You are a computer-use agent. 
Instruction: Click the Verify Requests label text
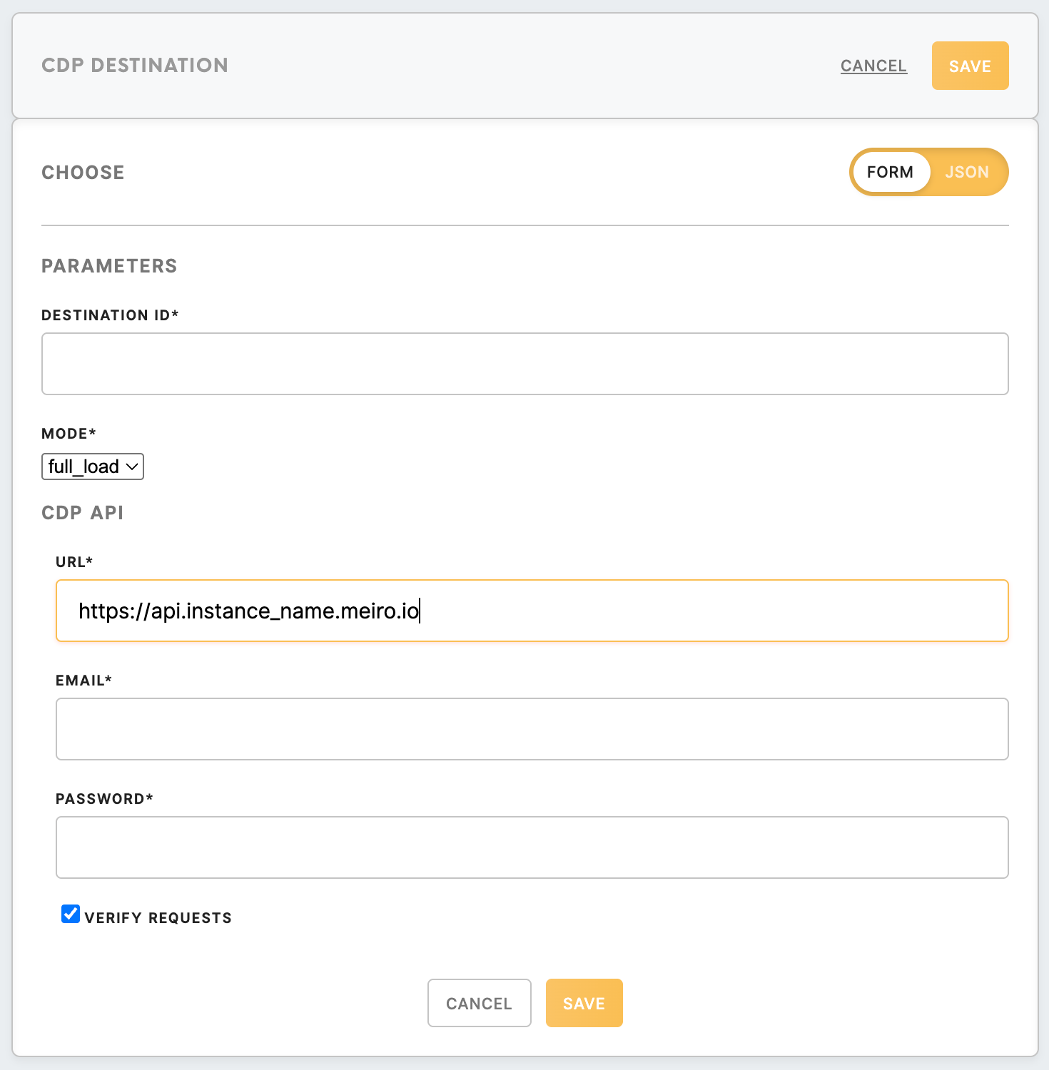click(x=158, y=918)
